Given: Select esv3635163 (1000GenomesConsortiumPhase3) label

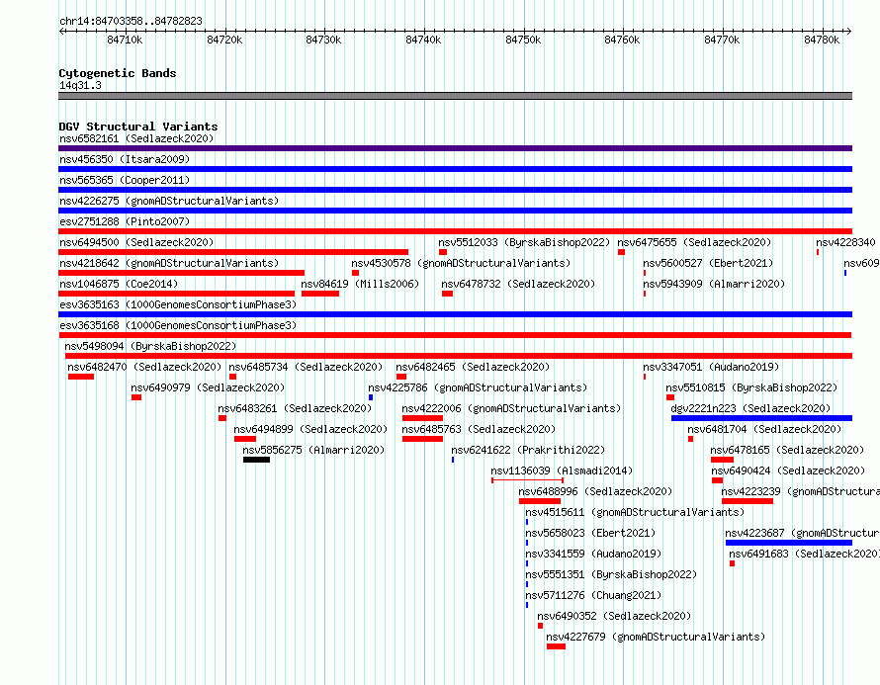Looking at the screenshot, I should pyautogui.click(x=178, y=304).
